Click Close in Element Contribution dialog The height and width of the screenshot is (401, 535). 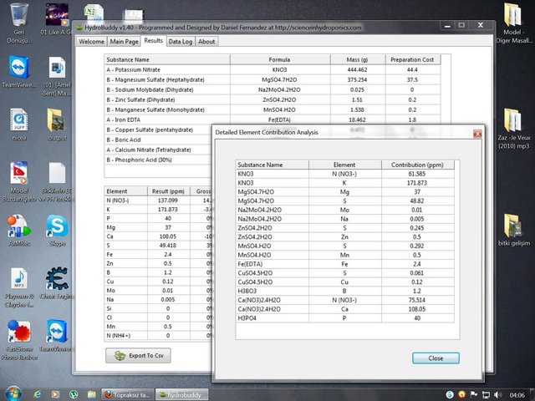pyautogui.click(x=436, y=358)
